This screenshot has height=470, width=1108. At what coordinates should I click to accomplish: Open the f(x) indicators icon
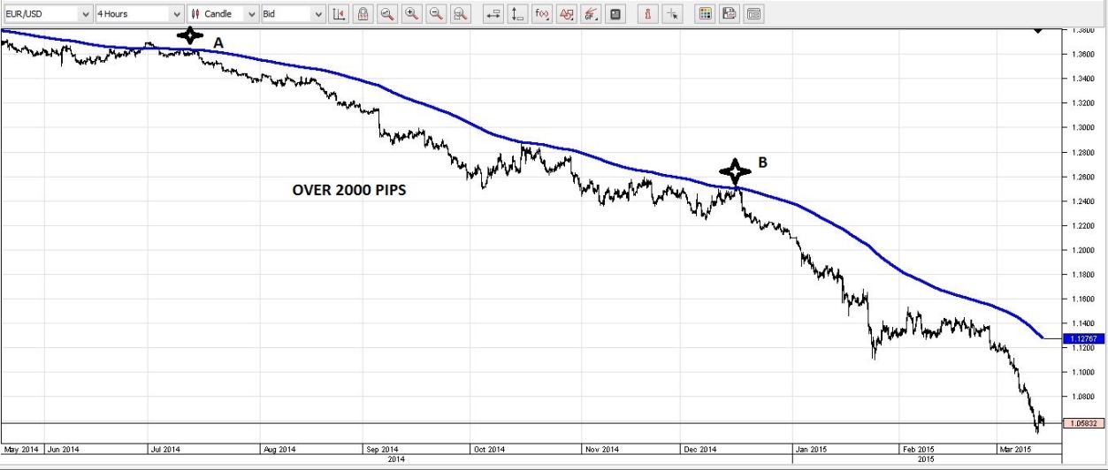pyautogui.click(x=542, y=14)
